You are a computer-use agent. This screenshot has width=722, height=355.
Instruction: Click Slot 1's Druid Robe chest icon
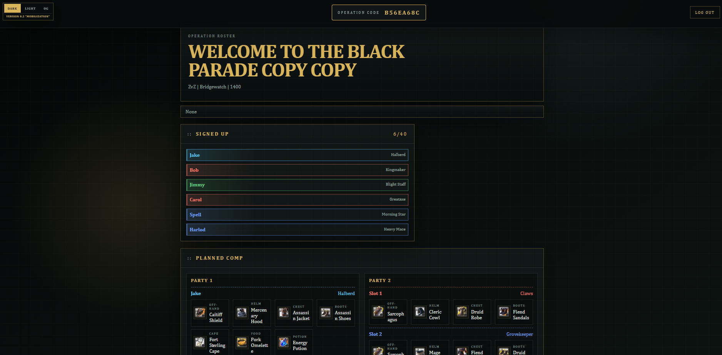pos(462,312)
